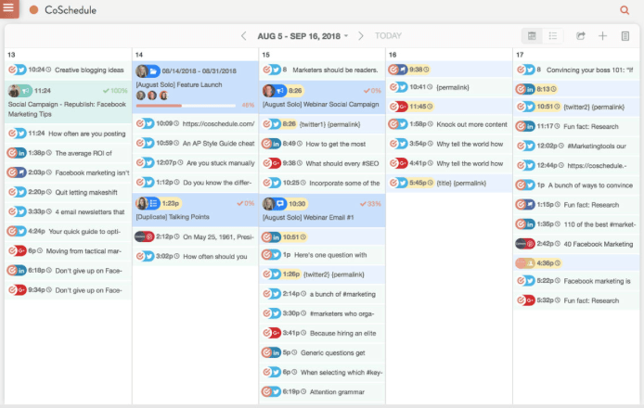Open [August Solo] Webinar Email #1
The width and height of the screenshot is (644, 408).
(322, 210)
